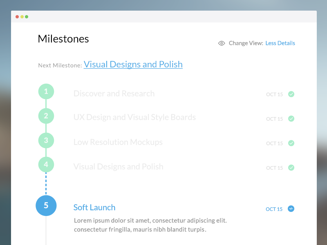Viewport: 327px width, 245px height.
Task: Select milestone circle number 1
Action: [46, 91]
